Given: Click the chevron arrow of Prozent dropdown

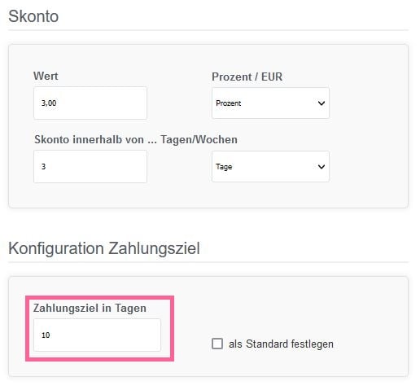Looking at the screenshot, I should pyautogui.click(x=322, y=103).
